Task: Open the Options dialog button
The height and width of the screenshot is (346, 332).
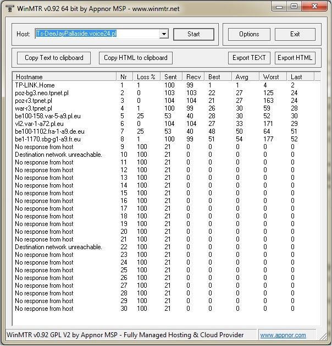Action: pyautogui.click(x=249, y=34)
